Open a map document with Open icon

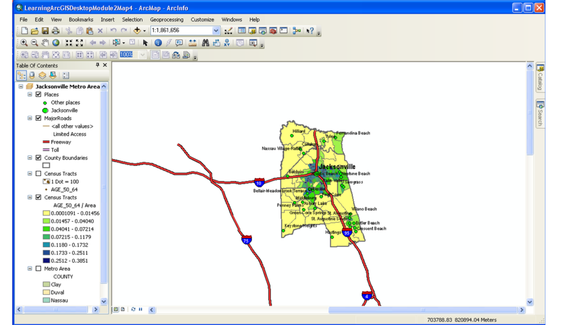coord(34,30)
